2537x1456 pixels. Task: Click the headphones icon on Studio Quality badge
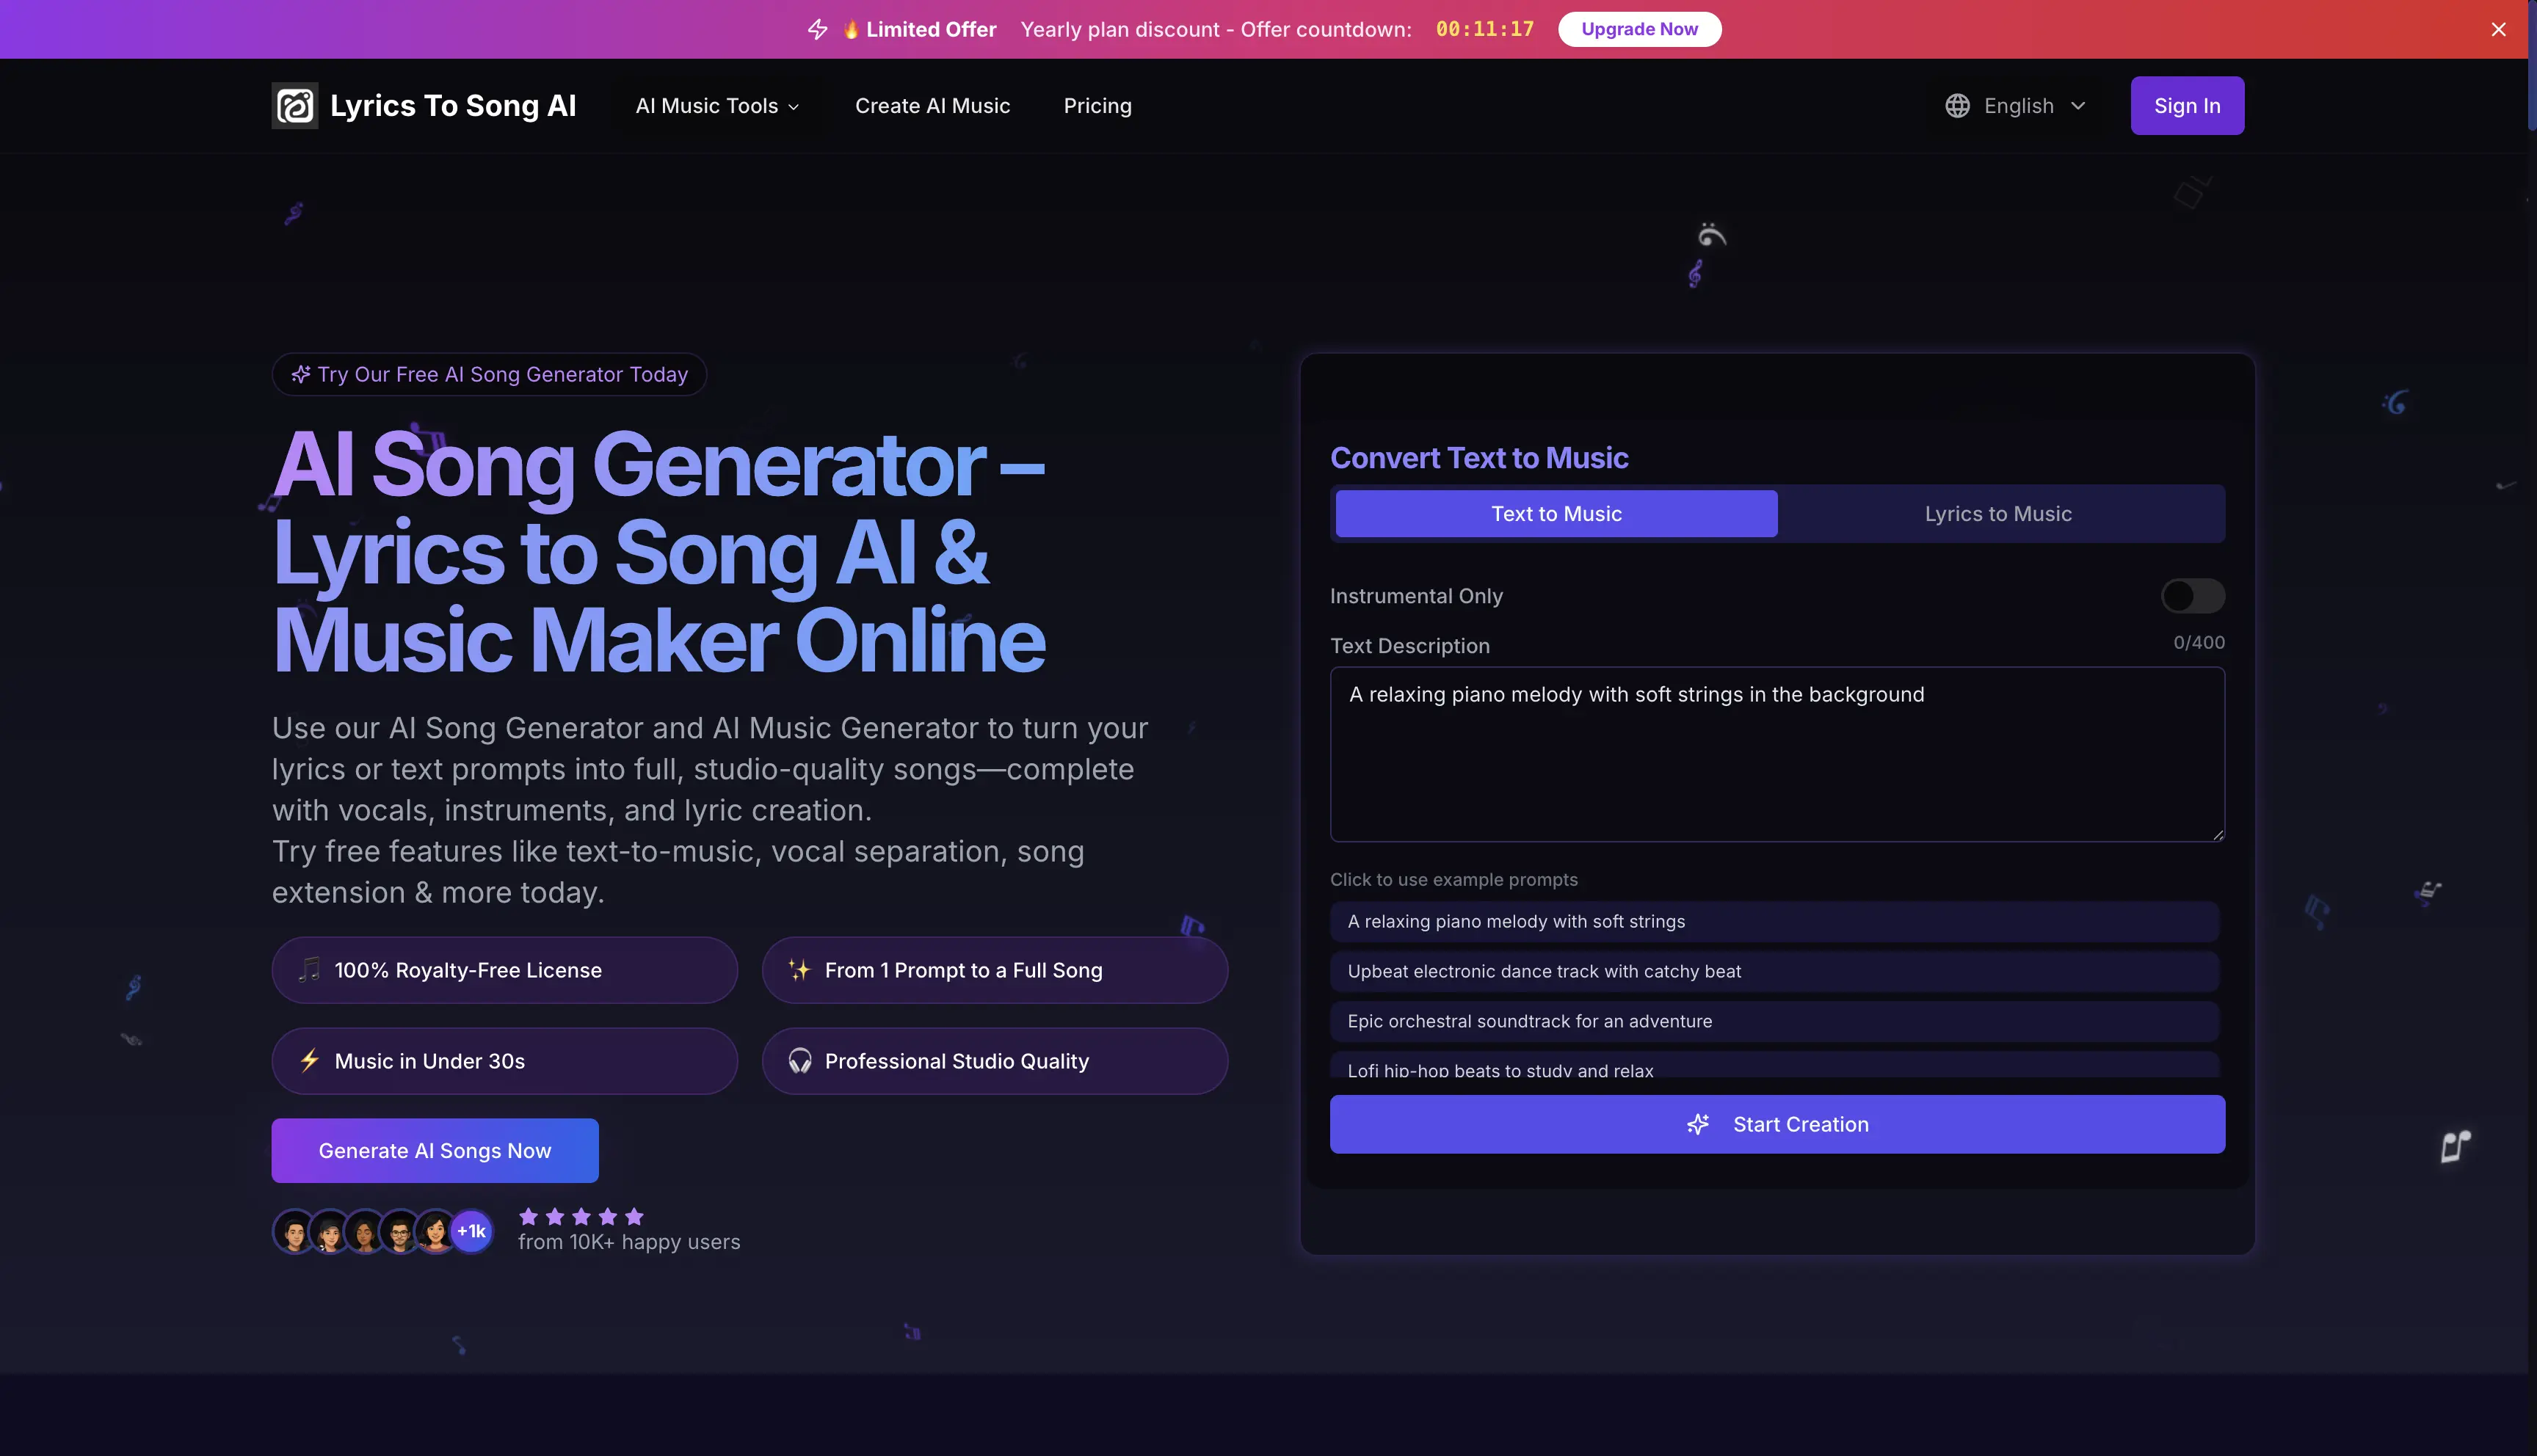tap(800, 1061)
